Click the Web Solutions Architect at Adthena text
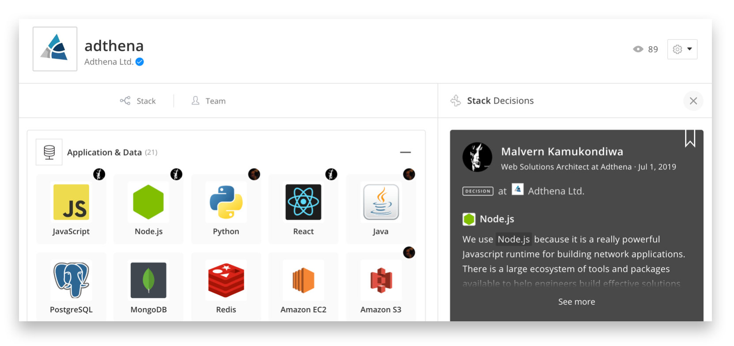This screenshot has width=734, height=346. [x=566, y=167]
